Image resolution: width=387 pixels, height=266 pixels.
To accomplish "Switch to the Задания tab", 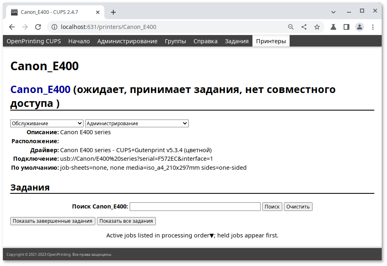I will point(236,41).
